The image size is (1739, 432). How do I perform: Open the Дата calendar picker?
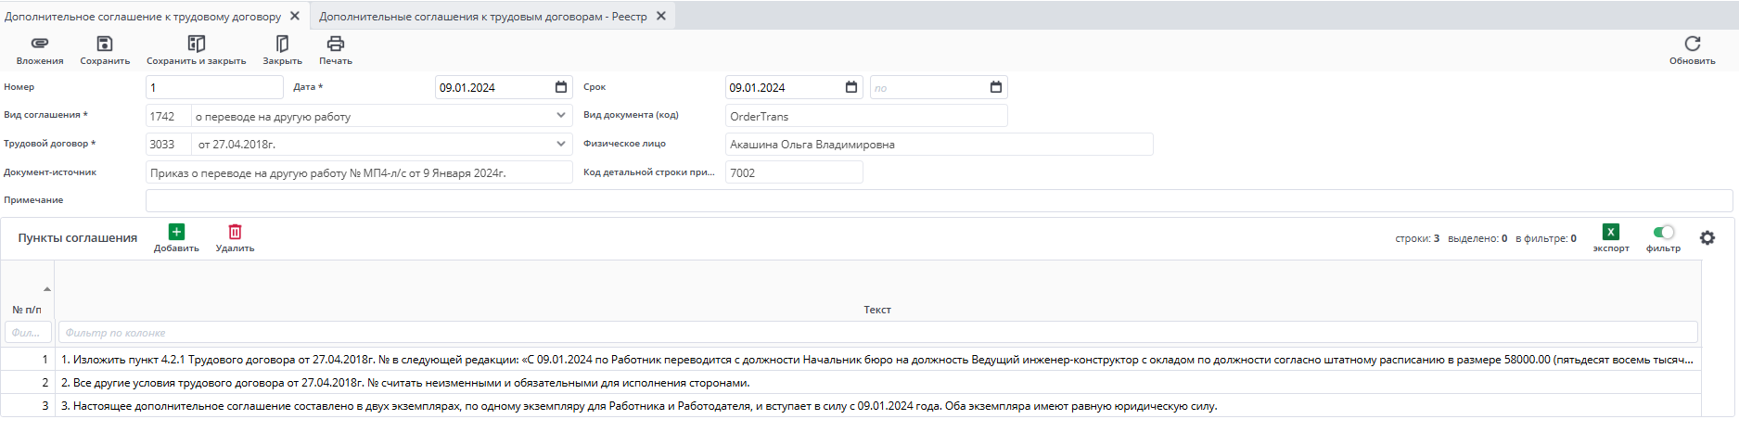click(561, 87)
